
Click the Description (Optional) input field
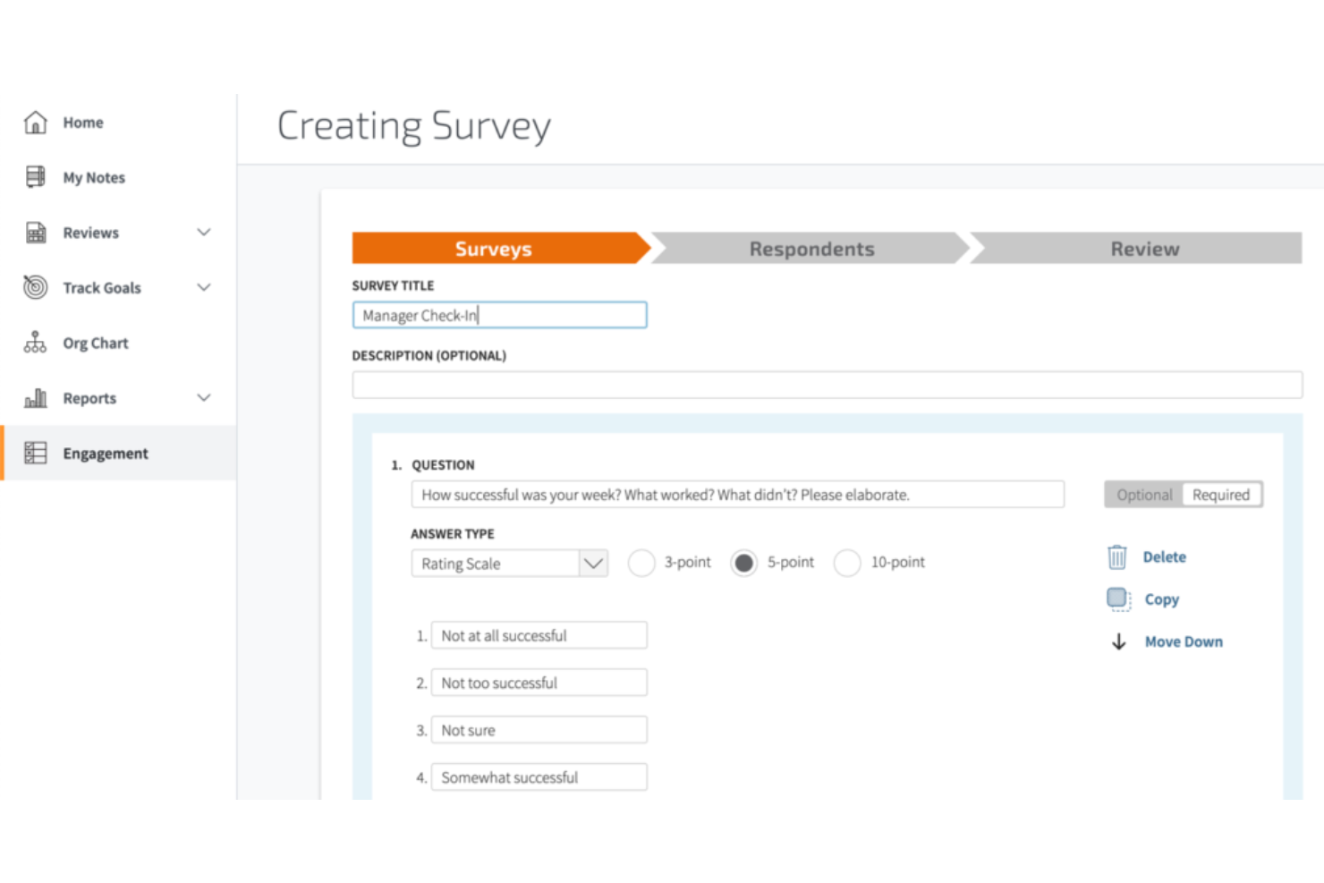tap(827, 386)
